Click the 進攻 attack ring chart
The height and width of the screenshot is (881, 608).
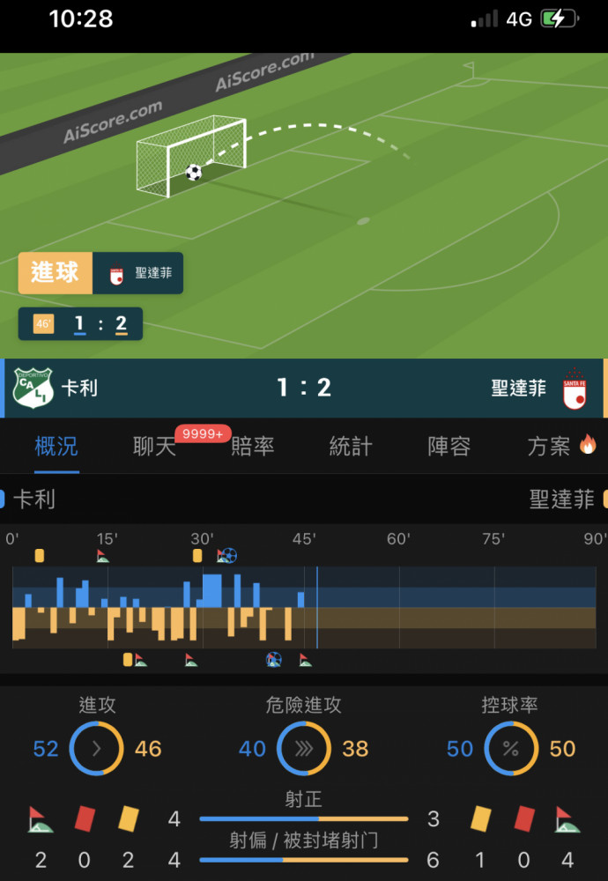click(96, 748)
